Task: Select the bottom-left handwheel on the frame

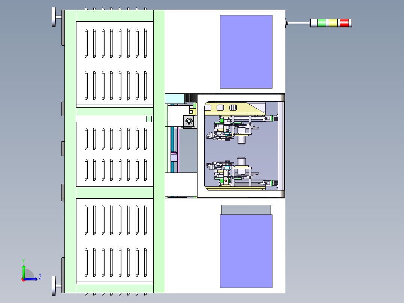Action: tap(54, 286)
